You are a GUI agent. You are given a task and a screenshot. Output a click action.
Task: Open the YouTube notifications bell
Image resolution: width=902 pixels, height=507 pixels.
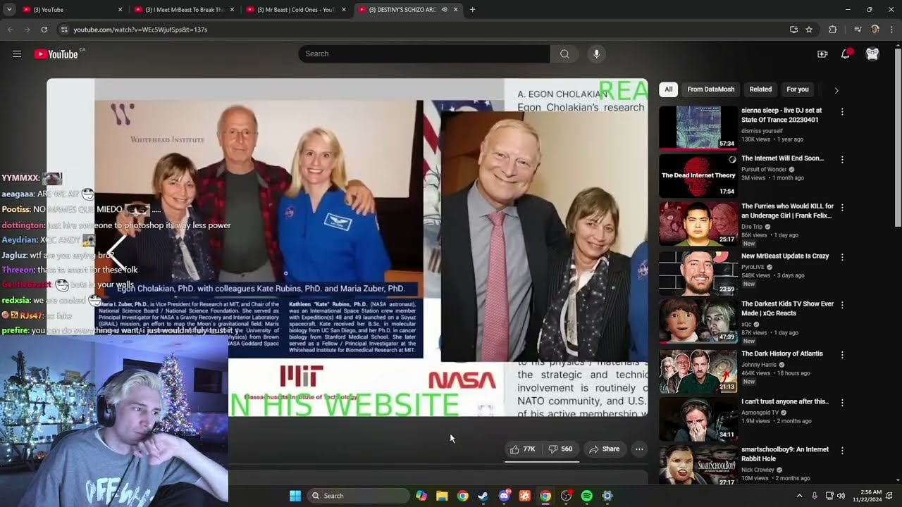846,54
